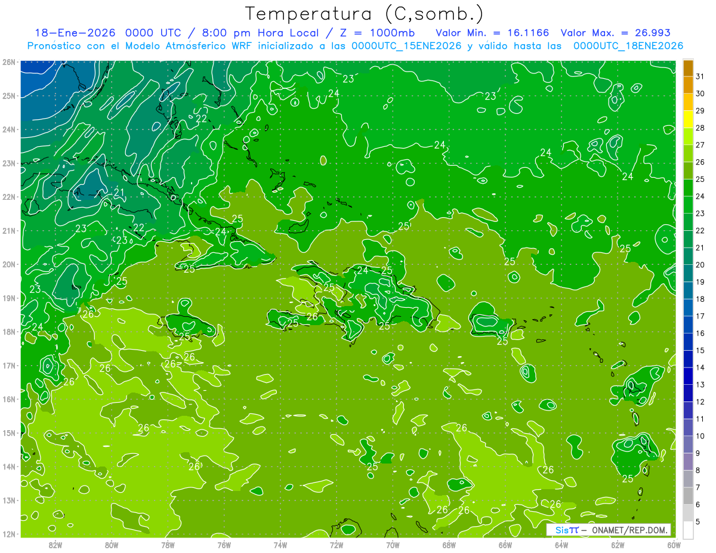Click the 30 label on the color scale
The image size is (716, 553).
(x=700, y=94)
